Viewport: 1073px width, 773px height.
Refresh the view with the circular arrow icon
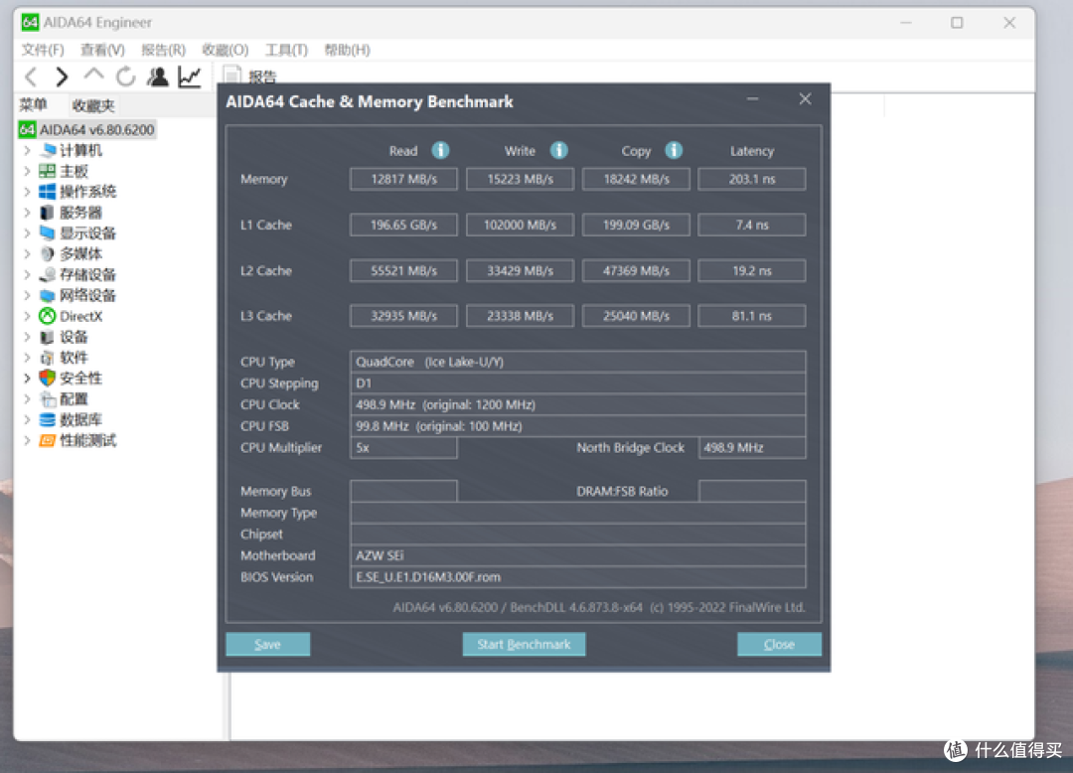pos(125,77)
